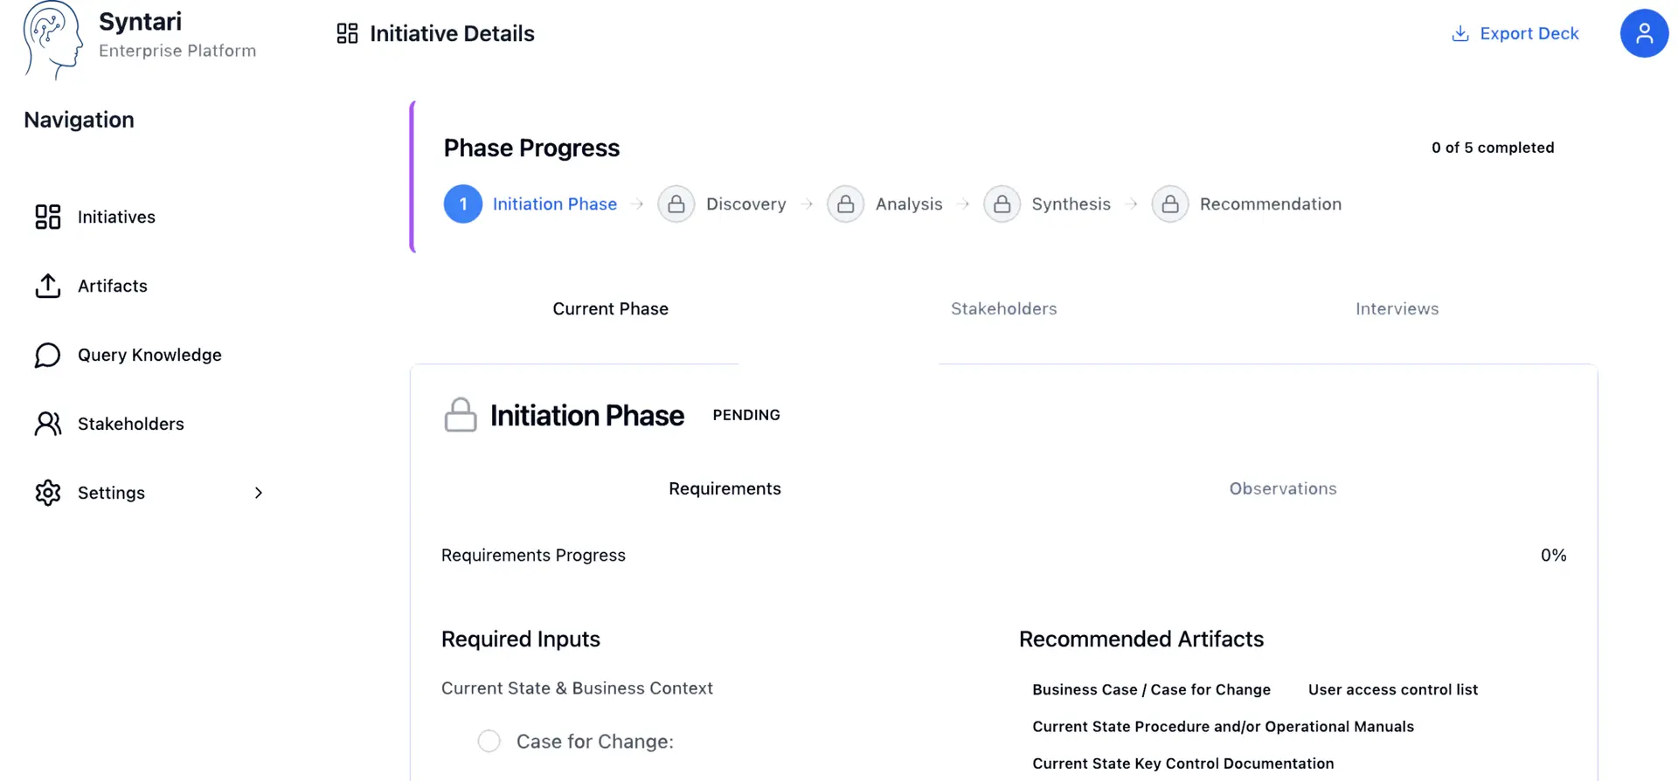The width and height of the screenshot is (1678, 781).
Task: Click the Synthesis phase lock icon
Action: point(1002,204)
